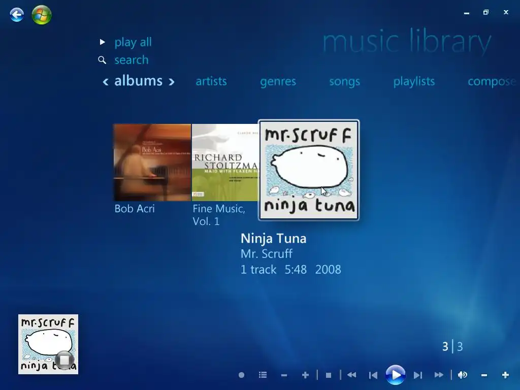The image size is (520, 390).
Task: Select the albums view tab
Action: [x=138, y=81]
